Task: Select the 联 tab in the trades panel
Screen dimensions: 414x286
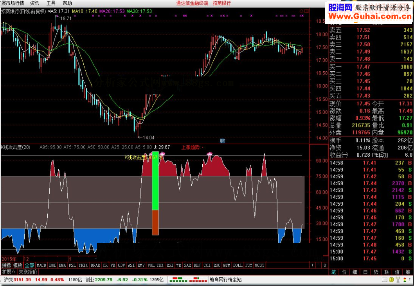Action: (387, 272)
